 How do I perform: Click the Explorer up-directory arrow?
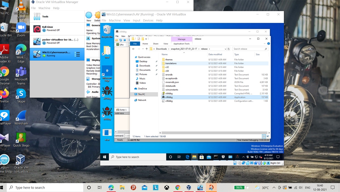(146, 49)
